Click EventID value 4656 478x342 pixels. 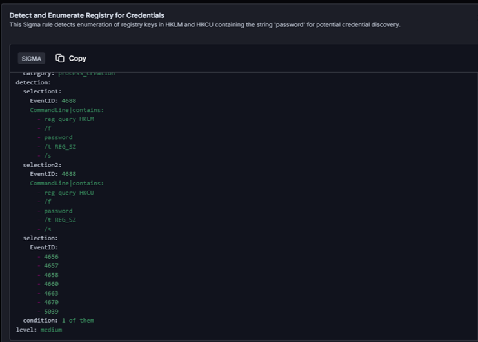coord(51,257)
